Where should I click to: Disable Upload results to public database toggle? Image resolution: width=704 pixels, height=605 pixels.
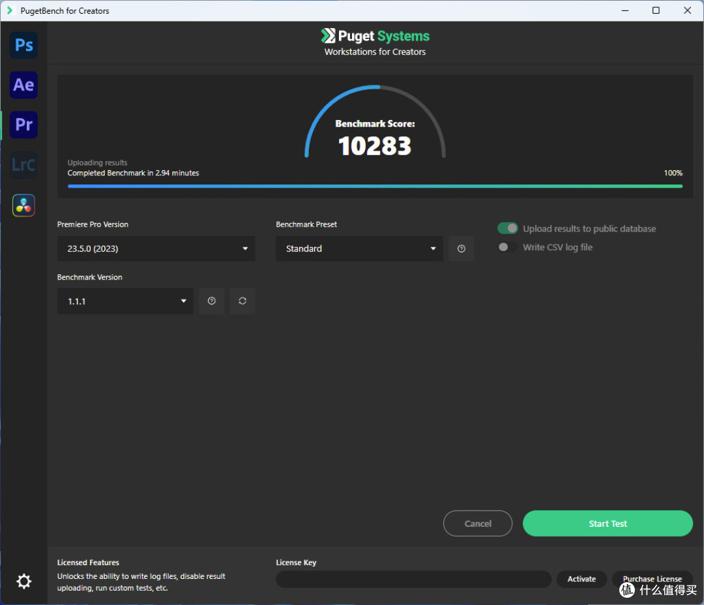tap(507, 228)
